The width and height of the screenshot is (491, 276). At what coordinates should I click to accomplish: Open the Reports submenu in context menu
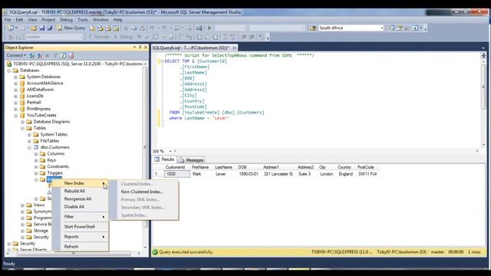81,237
